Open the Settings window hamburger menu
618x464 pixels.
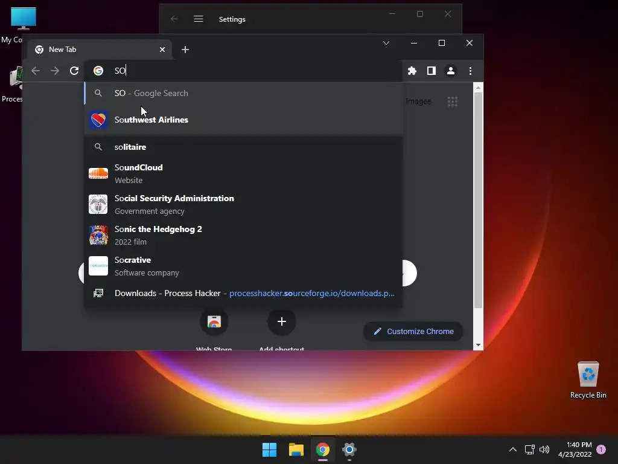tap(198, 19)
